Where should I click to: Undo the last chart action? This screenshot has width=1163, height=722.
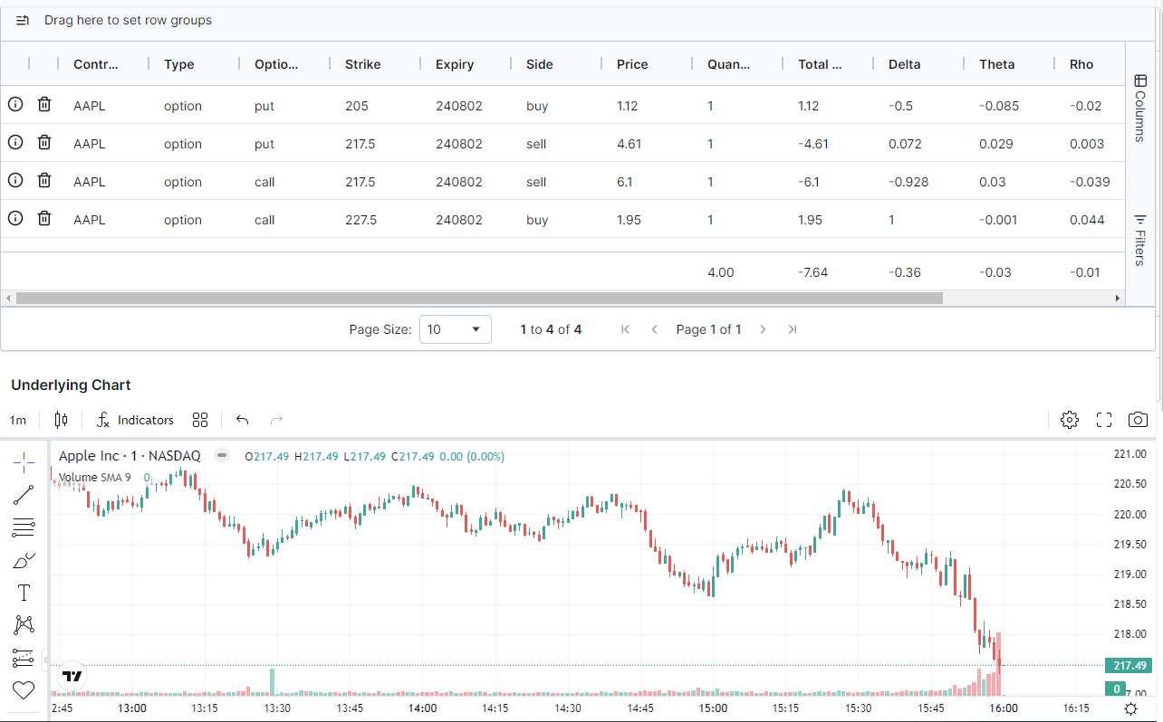(242, 420)
